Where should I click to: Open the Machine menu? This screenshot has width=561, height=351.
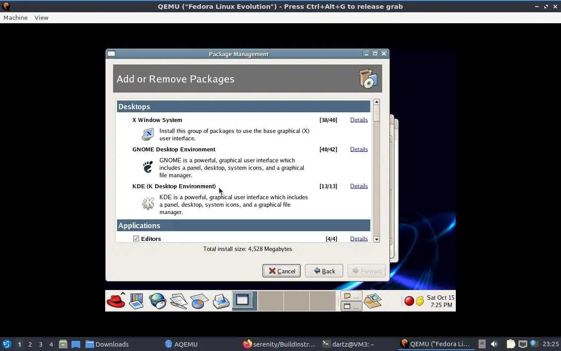(15, 18)
